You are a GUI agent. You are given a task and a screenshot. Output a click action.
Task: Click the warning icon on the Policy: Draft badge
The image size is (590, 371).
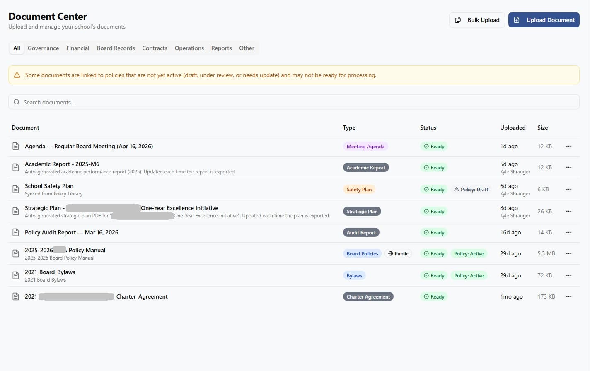point(457,189)
